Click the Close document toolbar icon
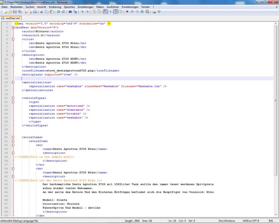 click(25, 12)
